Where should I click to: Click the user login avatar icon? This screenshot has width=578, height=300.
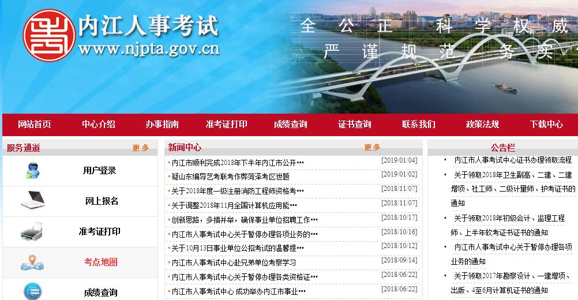pos(32,171)
